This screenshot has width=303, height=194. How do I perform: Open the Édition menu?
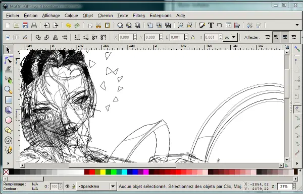click(x=30, y=16)
